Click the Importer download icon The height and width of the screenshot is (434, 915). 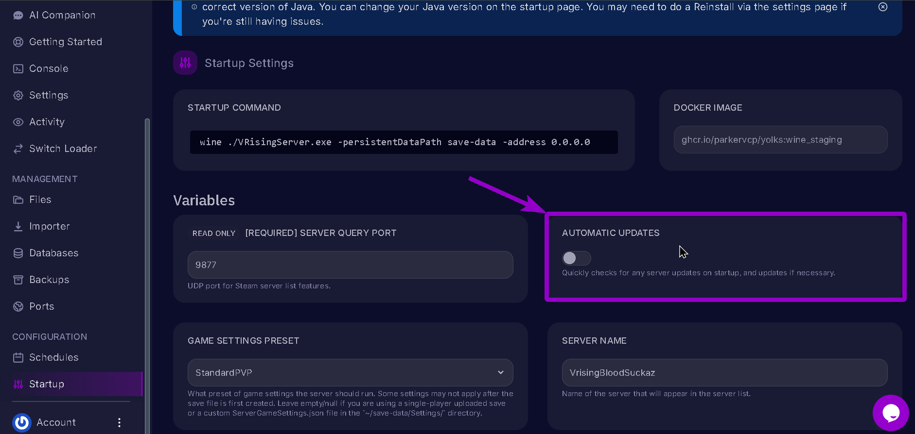coord(18,226)
